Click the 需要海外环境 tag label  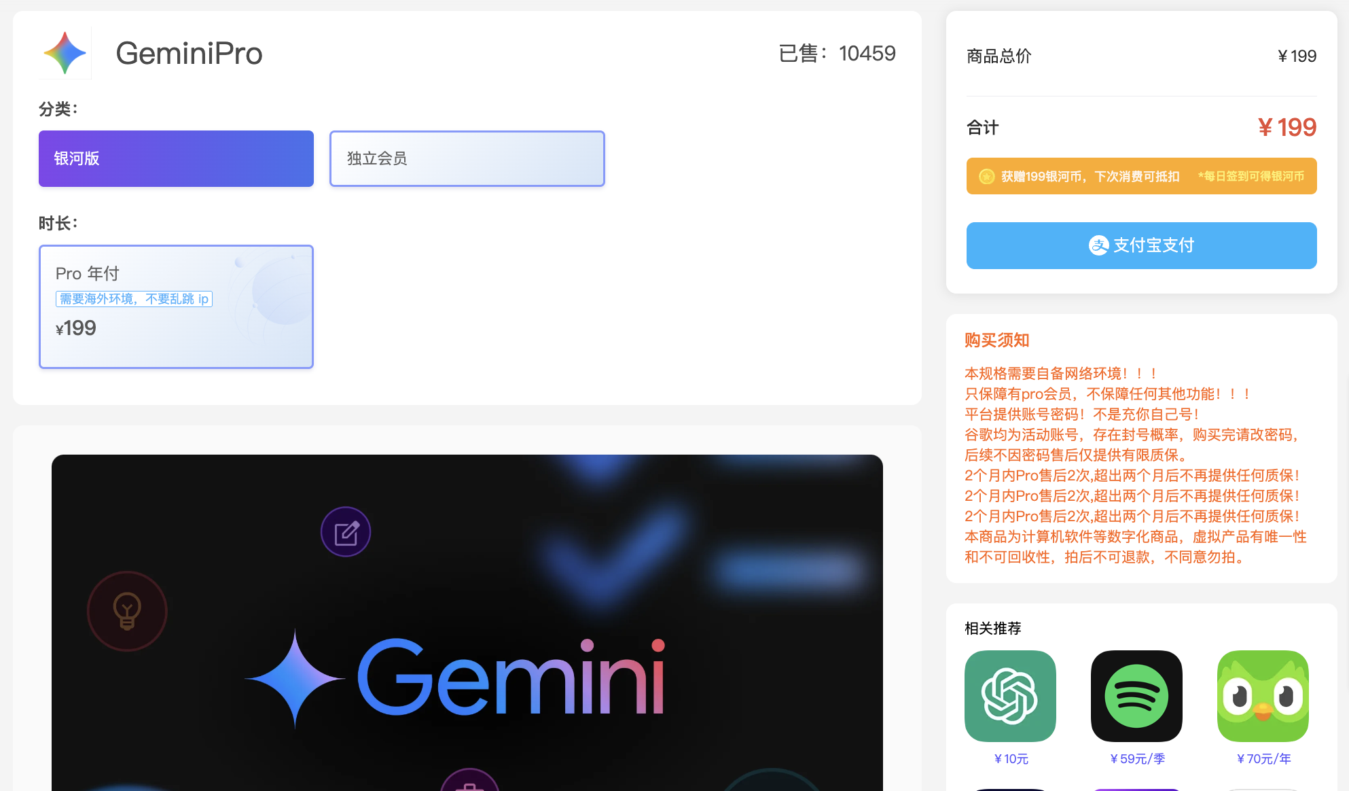tap(134, 299)
